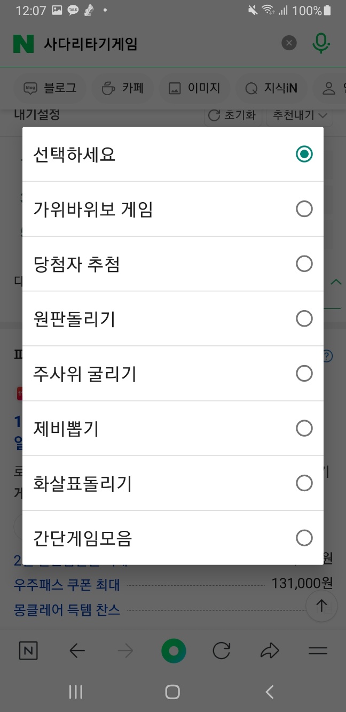Image resolution: width=346 pixels, height=712 pixels.
Task: Tap the browser back arrow
Action: [77, 651]
